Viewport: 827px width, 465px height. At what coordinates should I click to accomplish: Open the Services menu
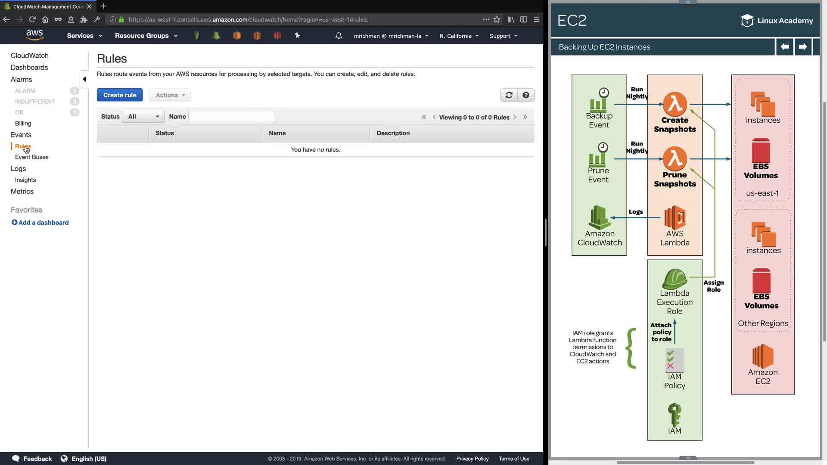click(x=84, y=36)
